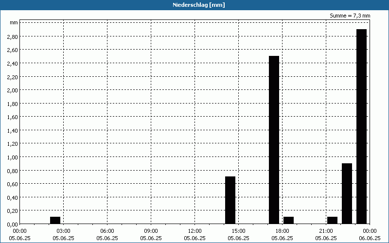Click the 03:00 time axis label

(x=64, y=231)
